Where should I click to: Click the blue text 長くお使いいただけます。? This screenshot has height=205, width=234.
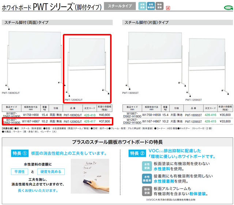coord(38,190)
